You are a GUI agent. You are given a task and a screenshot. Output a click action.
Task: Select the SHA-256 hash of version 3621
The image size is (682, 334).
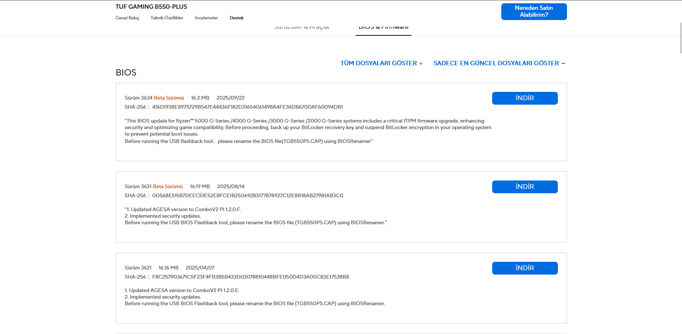[250, 277]
